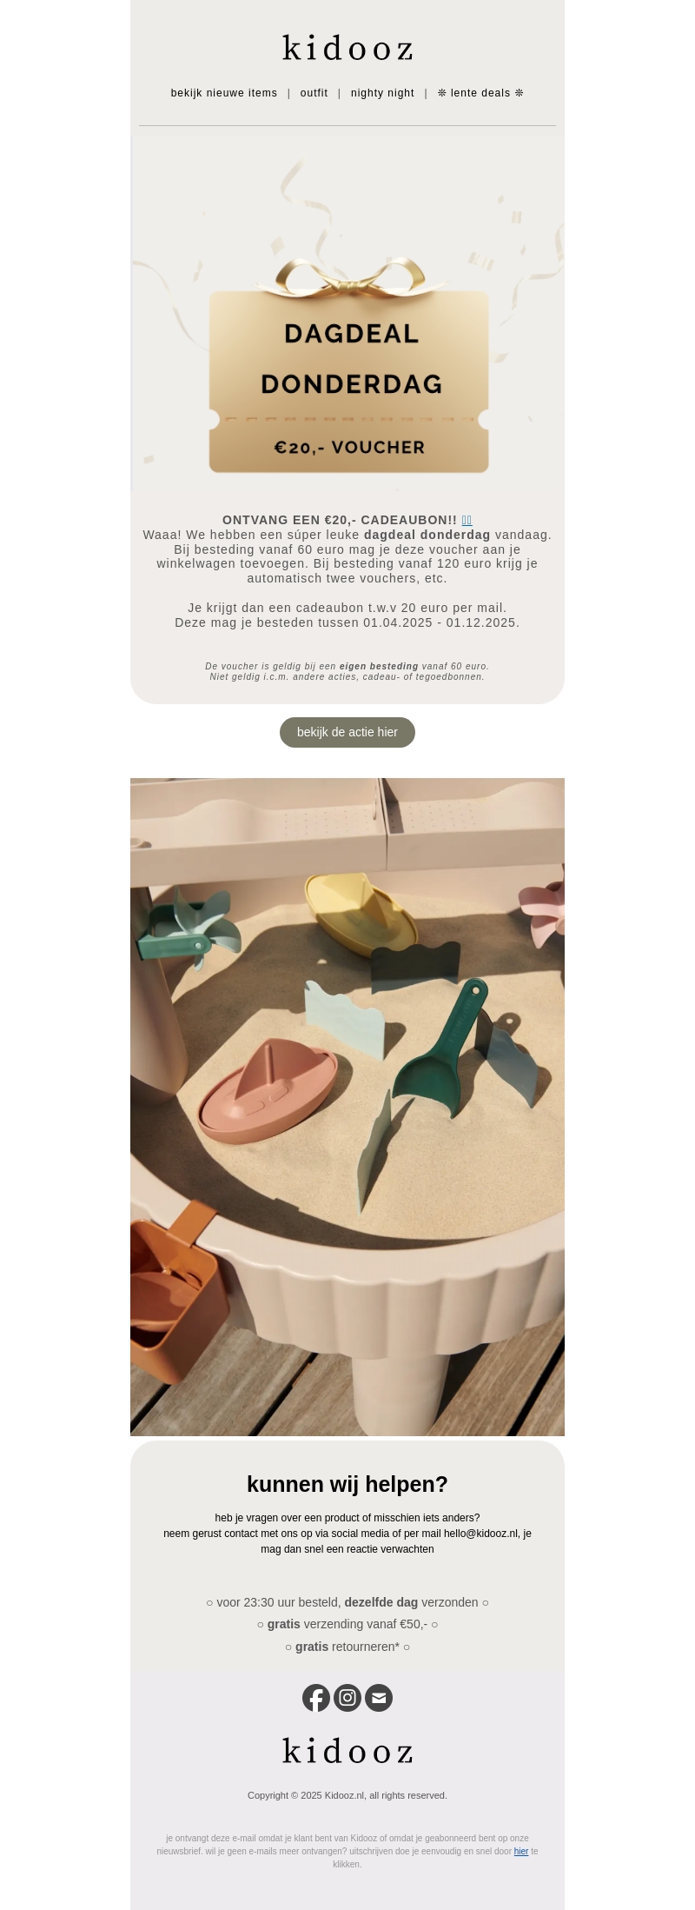Image resolution: width=695 pixels, height=1910 pixels.
Task: Open the 'lente deals' navigation link
Action: 480,93
